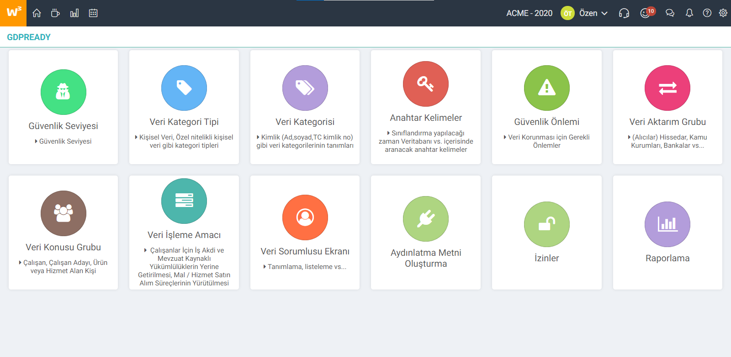Click the Aydınlatma Metni Oluşturma plug icon

point(426,219)
